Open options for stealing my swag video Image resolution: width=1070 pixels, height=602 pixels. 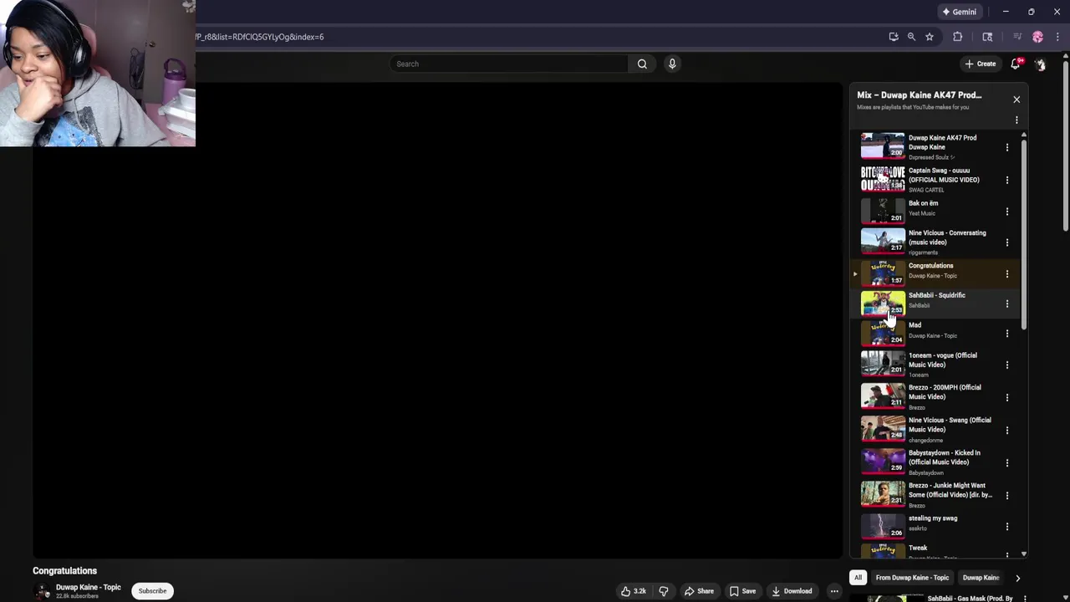(1007, 527)
